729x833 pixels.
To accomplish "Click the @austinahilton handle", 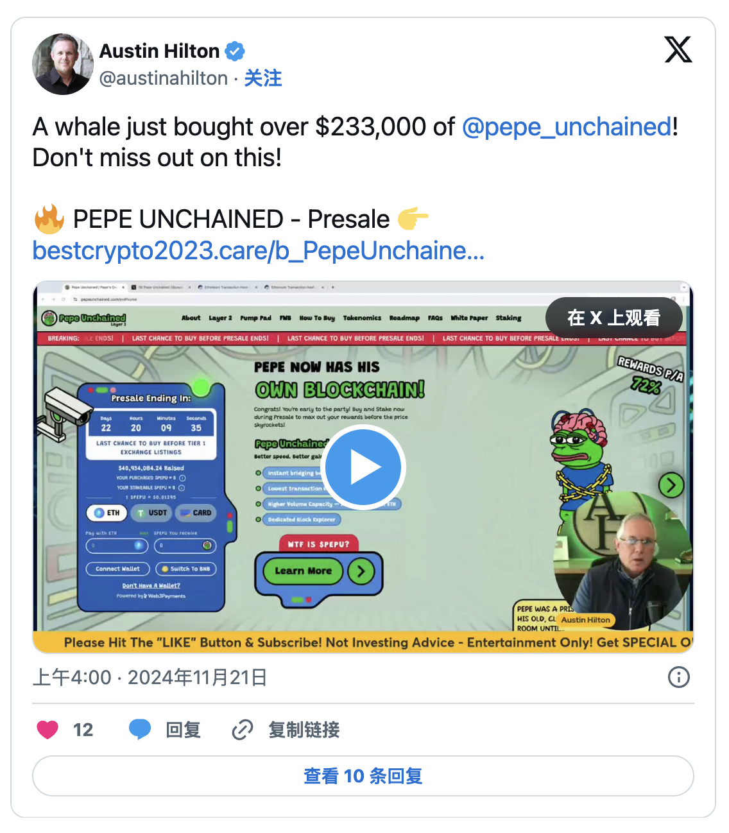I will click(x=164, y=78).
